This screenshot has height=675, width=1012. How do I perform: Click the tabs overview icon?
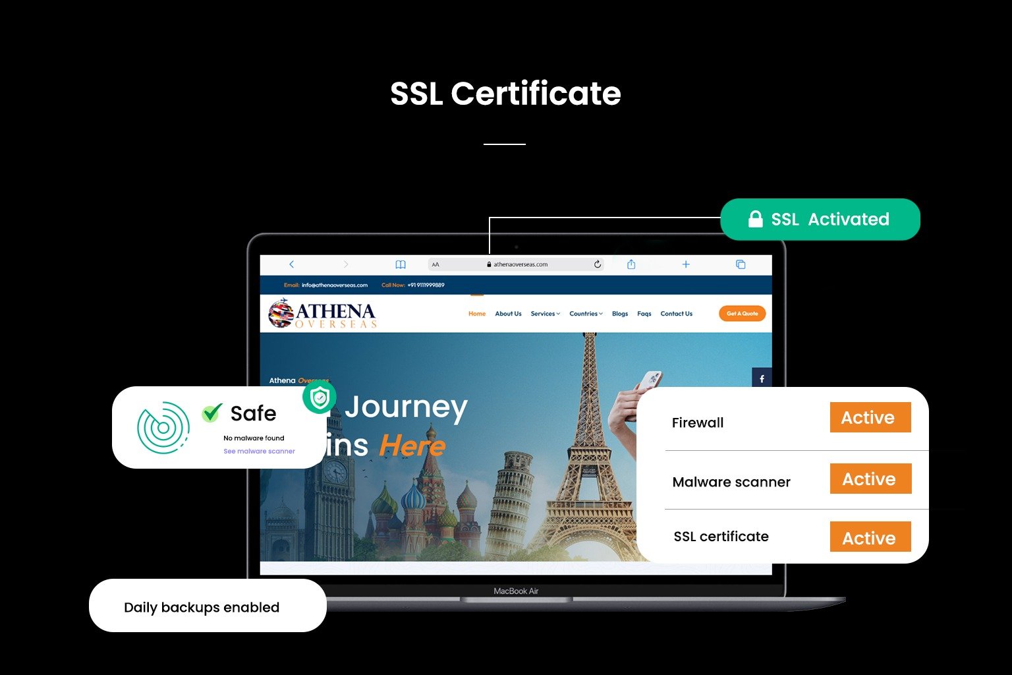tap(741, 264)
